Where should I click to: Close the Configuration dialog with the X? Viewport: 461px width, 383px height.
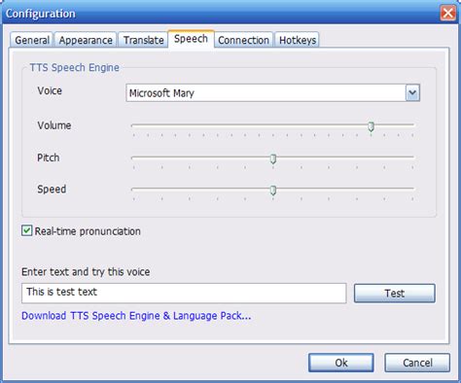pos(448,14)
